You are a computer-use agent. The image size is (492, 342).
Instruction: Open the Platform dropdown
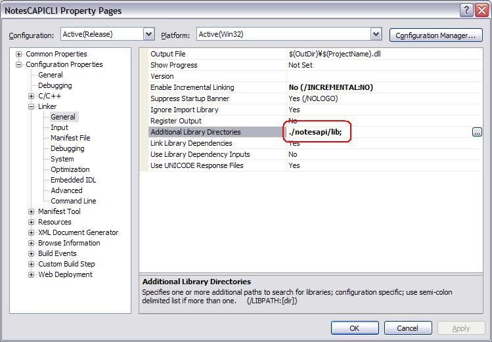pyautogui.click(x=376, y=34)
